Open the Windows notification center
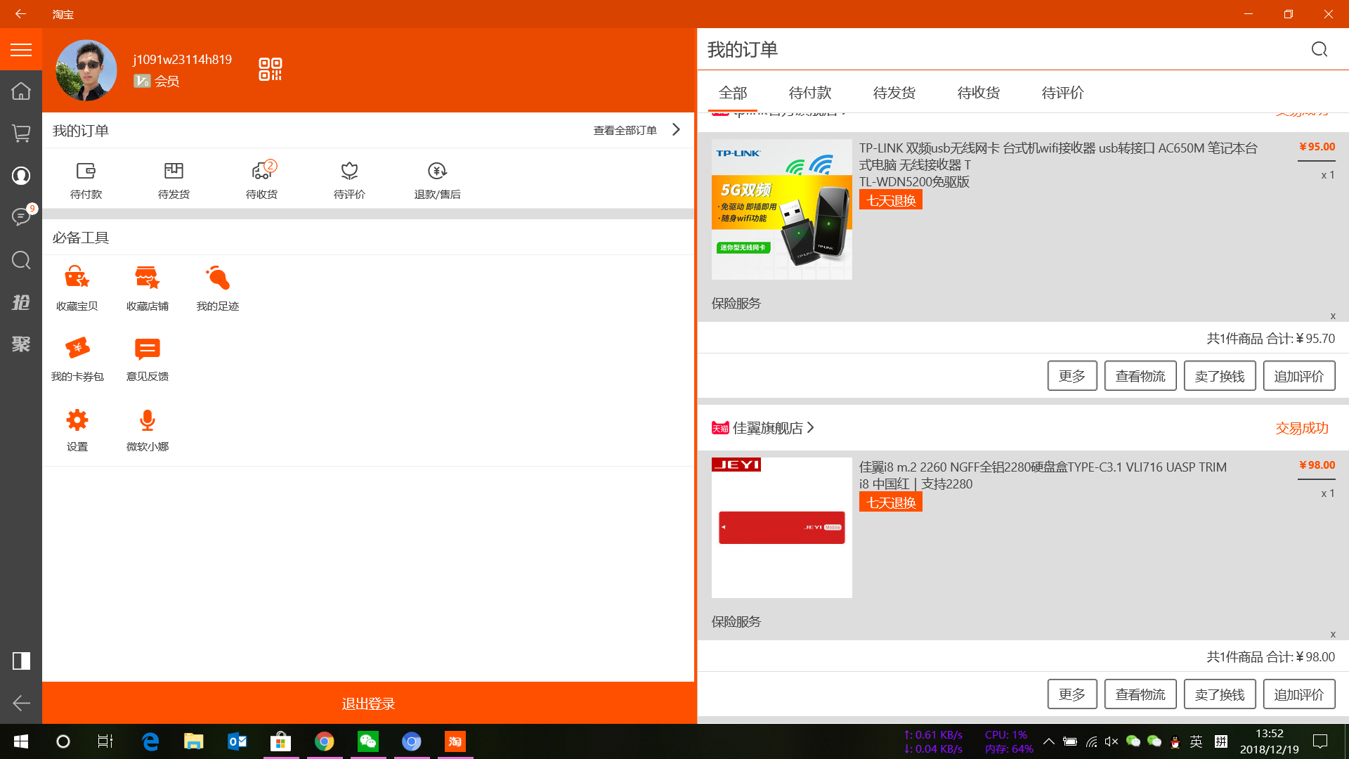 [1320, 741]
